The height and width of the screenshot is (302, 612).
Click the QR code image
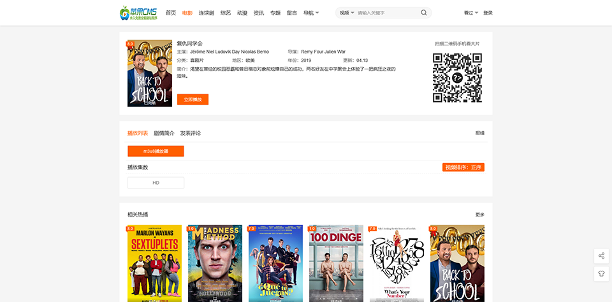click(457, 78)
